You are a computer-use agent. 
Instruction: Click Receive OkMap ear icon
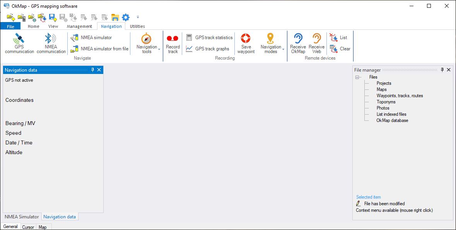point(298,38)
